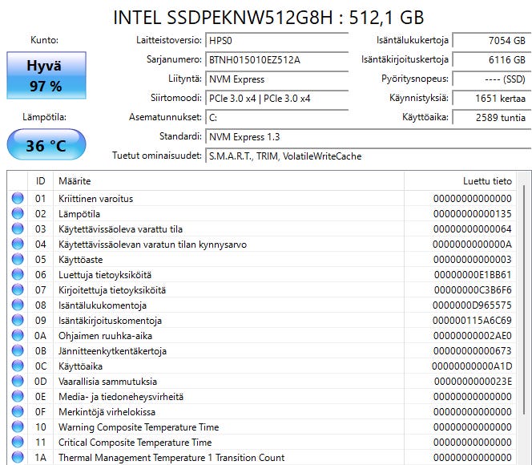
Task: Click raw value 0000000D965575
Action: (472, 305)
